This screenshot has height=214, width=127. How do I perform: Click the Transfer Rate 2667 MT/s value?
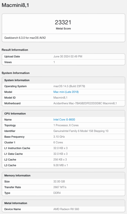click(60, 187)
